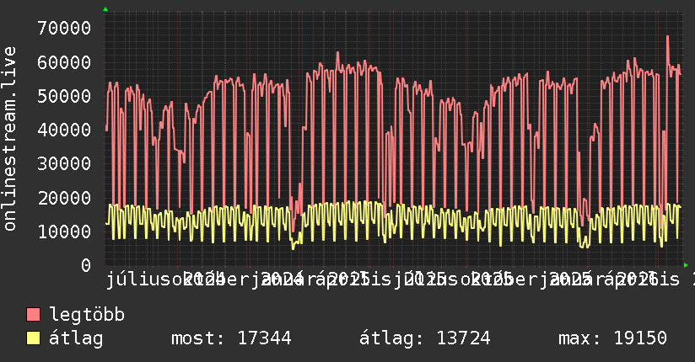The width and height of the screenshot is (695, 362).
Task: Click the átlag: 13724 statistic value
Action: (424, 338)
